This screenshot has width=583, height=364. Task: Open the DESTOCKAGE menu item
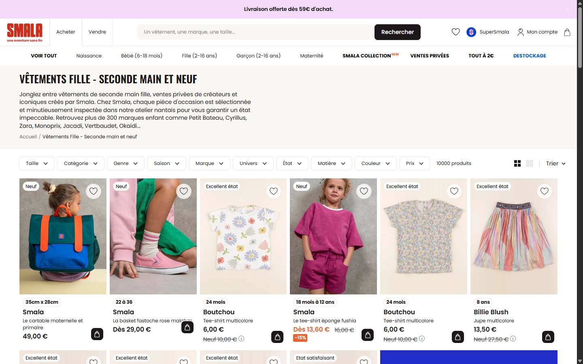point(530,56)
